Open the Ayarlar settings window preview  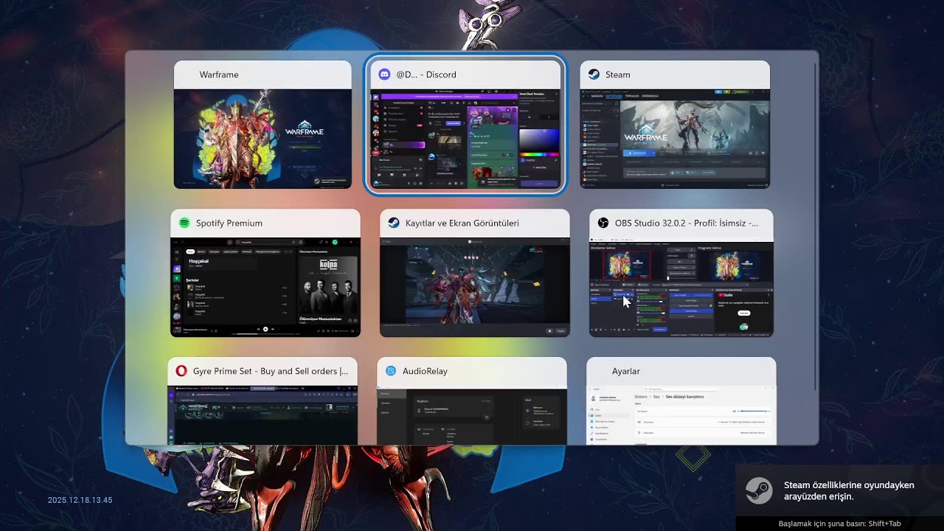681,401
